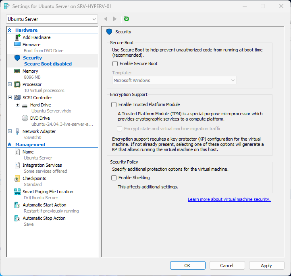Select the DVD Drive disc icon
291x276 pixels.
click(x=25, y=118)
